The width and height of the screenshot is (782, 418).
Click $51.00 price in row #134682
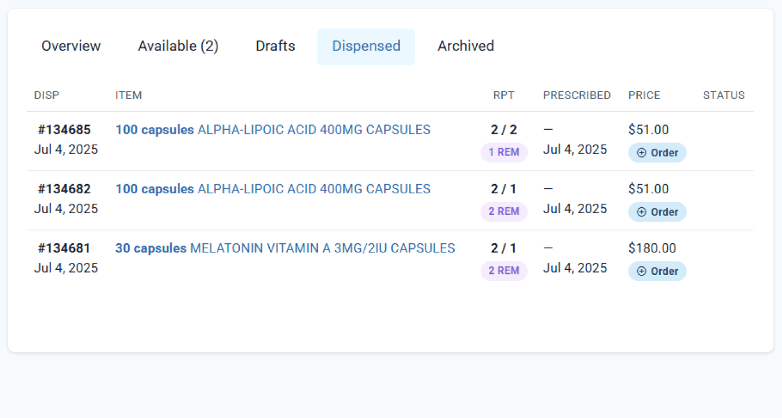(649, 189)
